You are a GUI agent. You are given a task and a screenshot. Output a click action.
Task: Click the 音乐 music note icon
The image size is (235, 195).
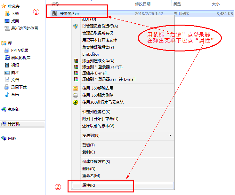pos(7,94)
